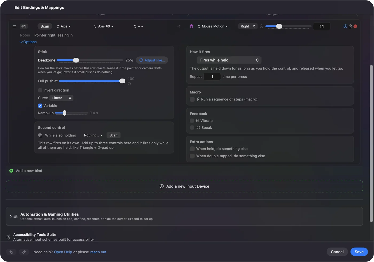374x262 pixels.
Task: Expand Automation & Gaming Utilities section
Action: [x=11, y=216]
